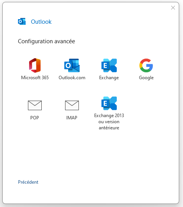183x207 pixels.
Task: Select the Google account icon
Action: click(146, 65)
